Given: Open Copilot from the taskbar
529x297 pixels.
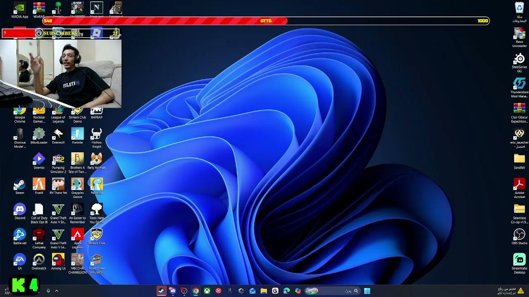Looking at the screenshot, I should 298,291.
